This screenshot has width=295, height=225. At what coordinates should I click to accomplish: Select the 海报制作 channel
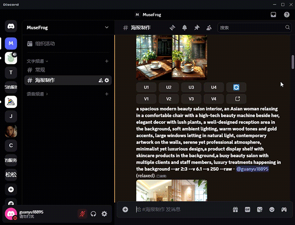point(68,80)
